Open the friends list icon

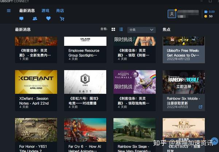click(x=35, y=19)
